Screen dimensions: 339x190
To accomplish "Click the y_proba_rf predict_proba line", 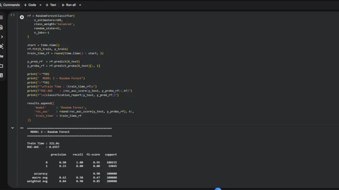I will (64, 66).
